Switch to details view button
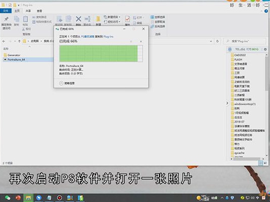Viewport: 270px width, 202px height. click(260, 163)
